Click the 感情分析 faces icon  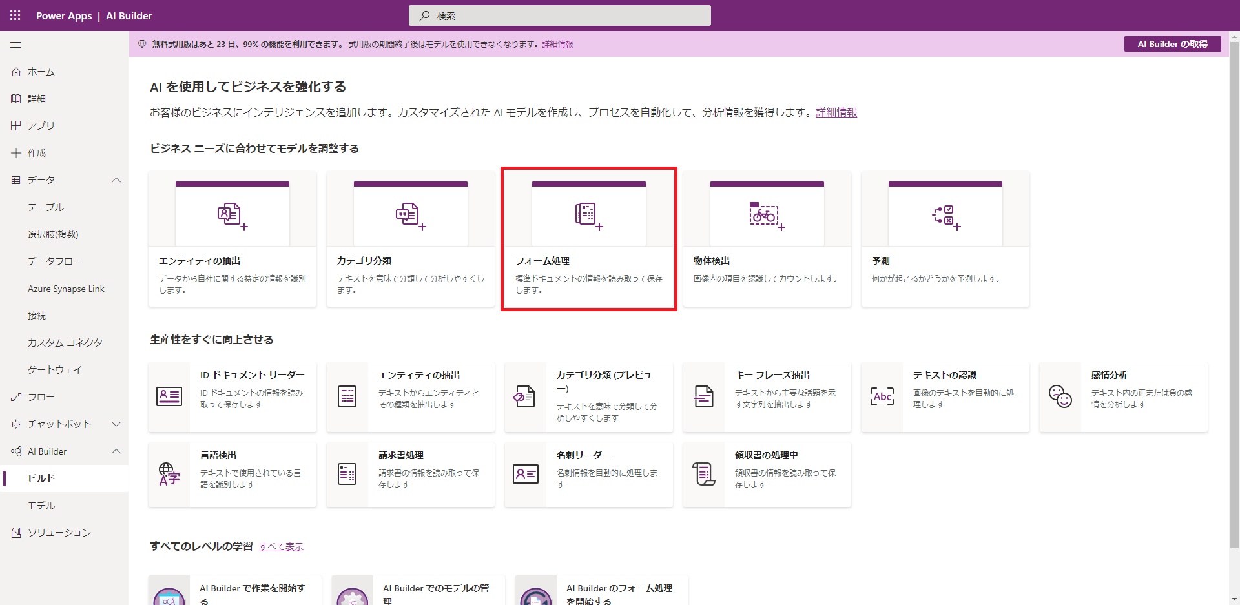click(x=1060, y=396)
